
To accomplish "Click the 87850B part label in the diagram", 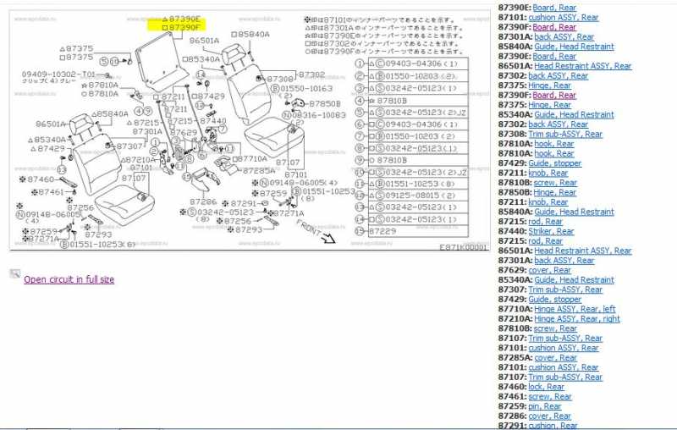I will 324,103.
